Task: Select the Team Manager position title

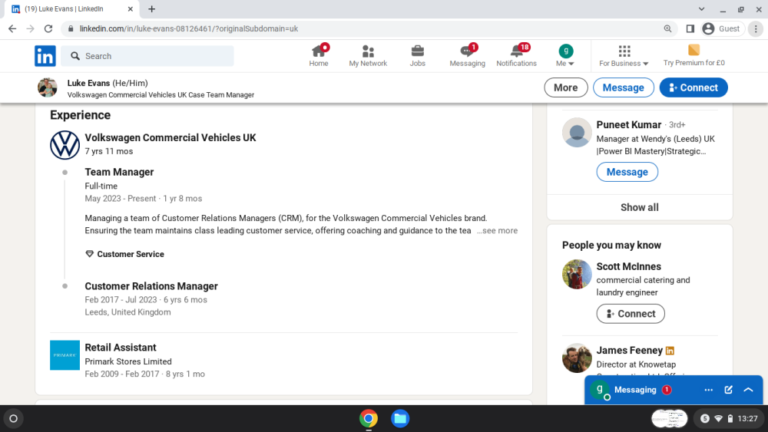Action: [x=119, y=172]
